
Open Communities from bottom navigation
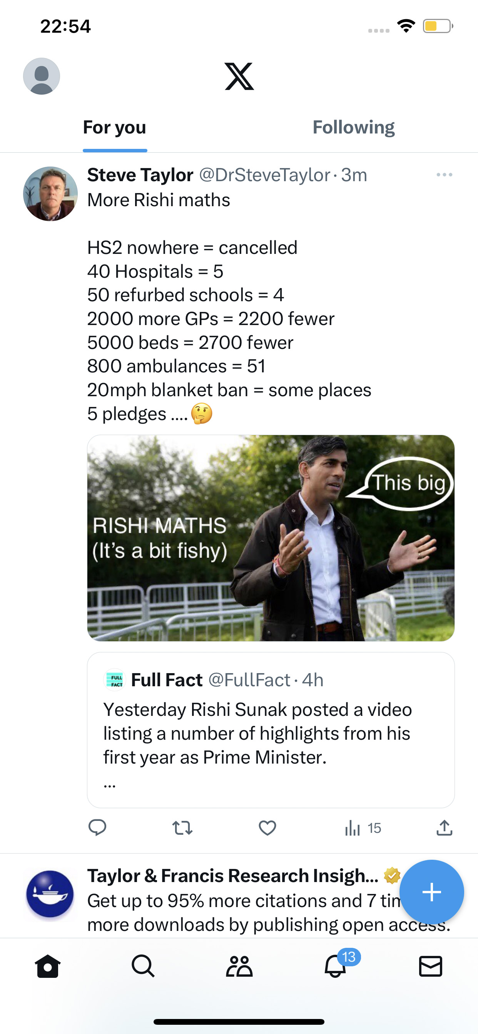pos(239,966)
